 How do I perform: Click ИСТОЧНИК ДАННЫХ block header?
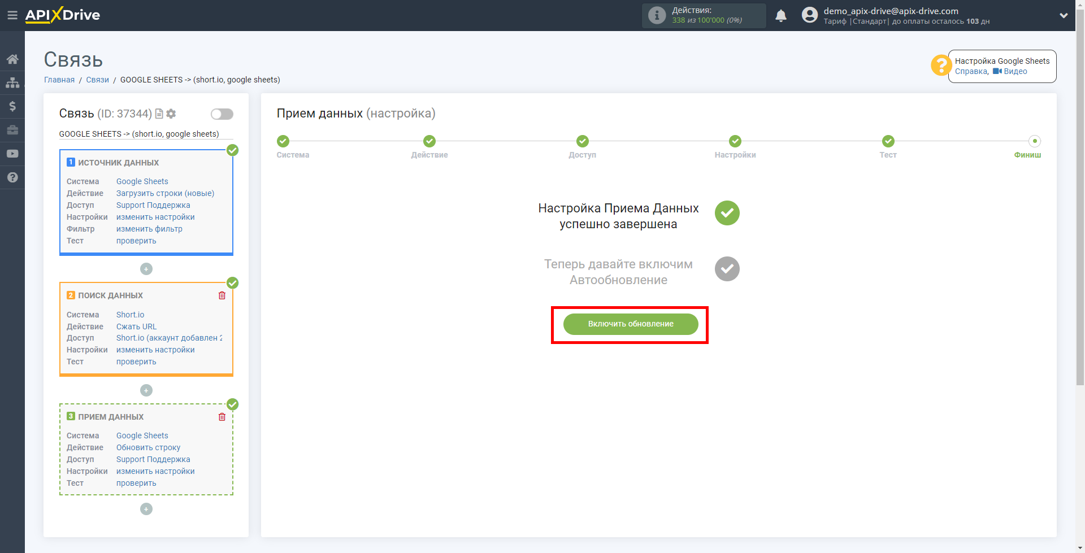click(x=119, y=163)
